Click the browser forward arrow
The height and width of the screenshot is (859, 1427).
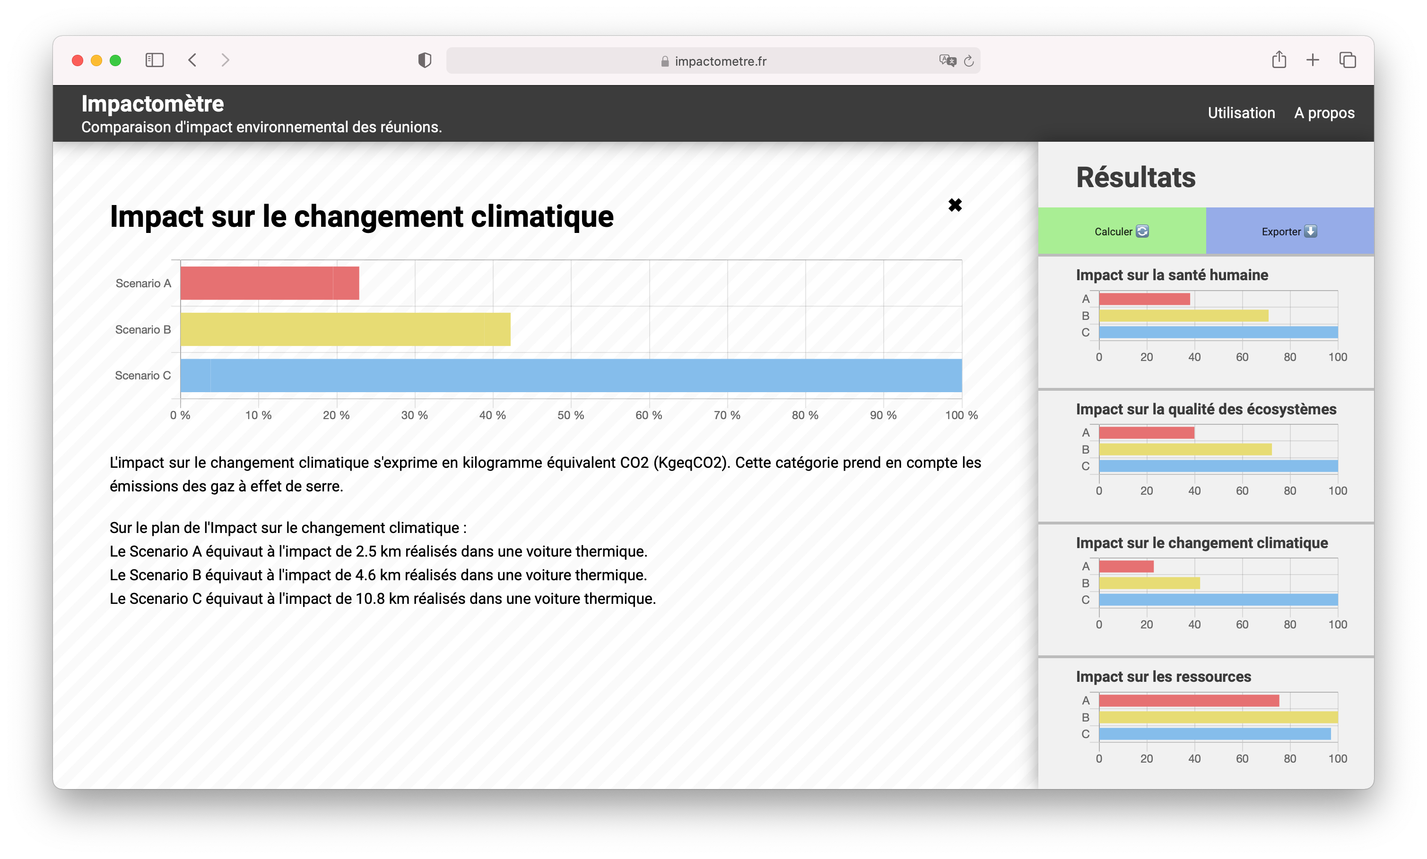225,60
